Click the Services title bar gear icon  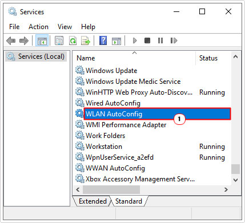click(x=13, y=11)
